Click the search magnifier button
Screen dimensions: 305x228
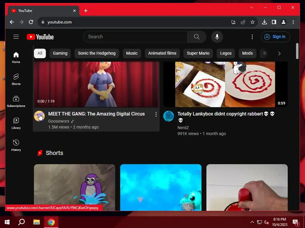pos(197,37)
